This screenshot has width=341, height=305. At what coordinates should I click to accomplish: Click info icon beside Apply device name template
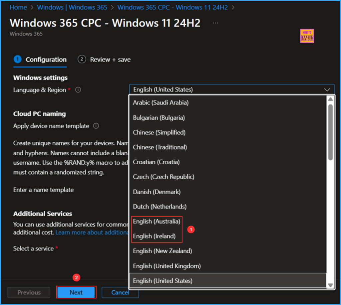(x=96, y=126)
